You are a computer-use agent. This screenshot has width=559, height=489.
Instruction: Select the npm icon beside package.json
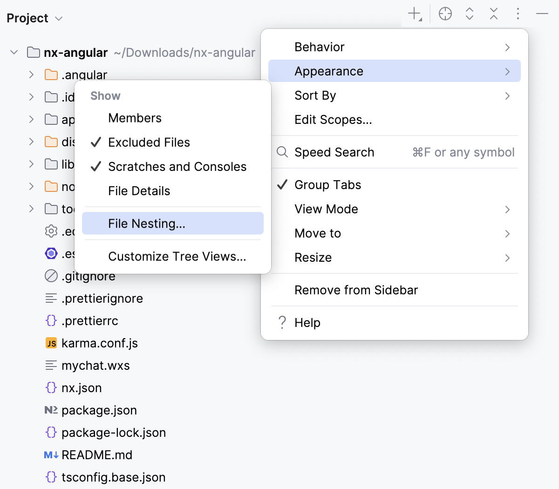click(x=51, y=410)
